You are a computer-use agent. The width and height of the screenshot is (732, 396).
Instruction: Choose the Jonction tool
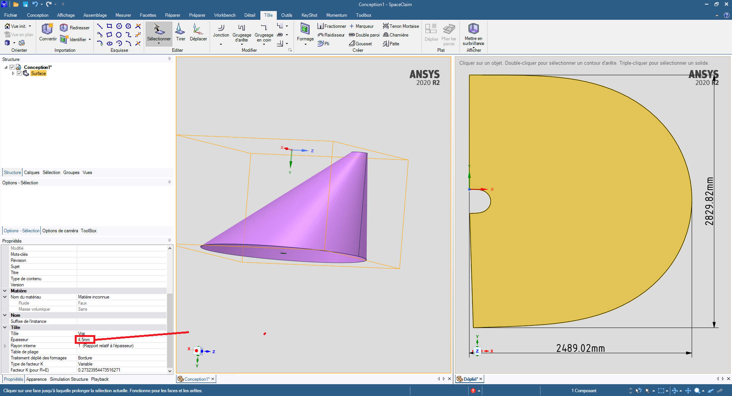tap(221, 31)
